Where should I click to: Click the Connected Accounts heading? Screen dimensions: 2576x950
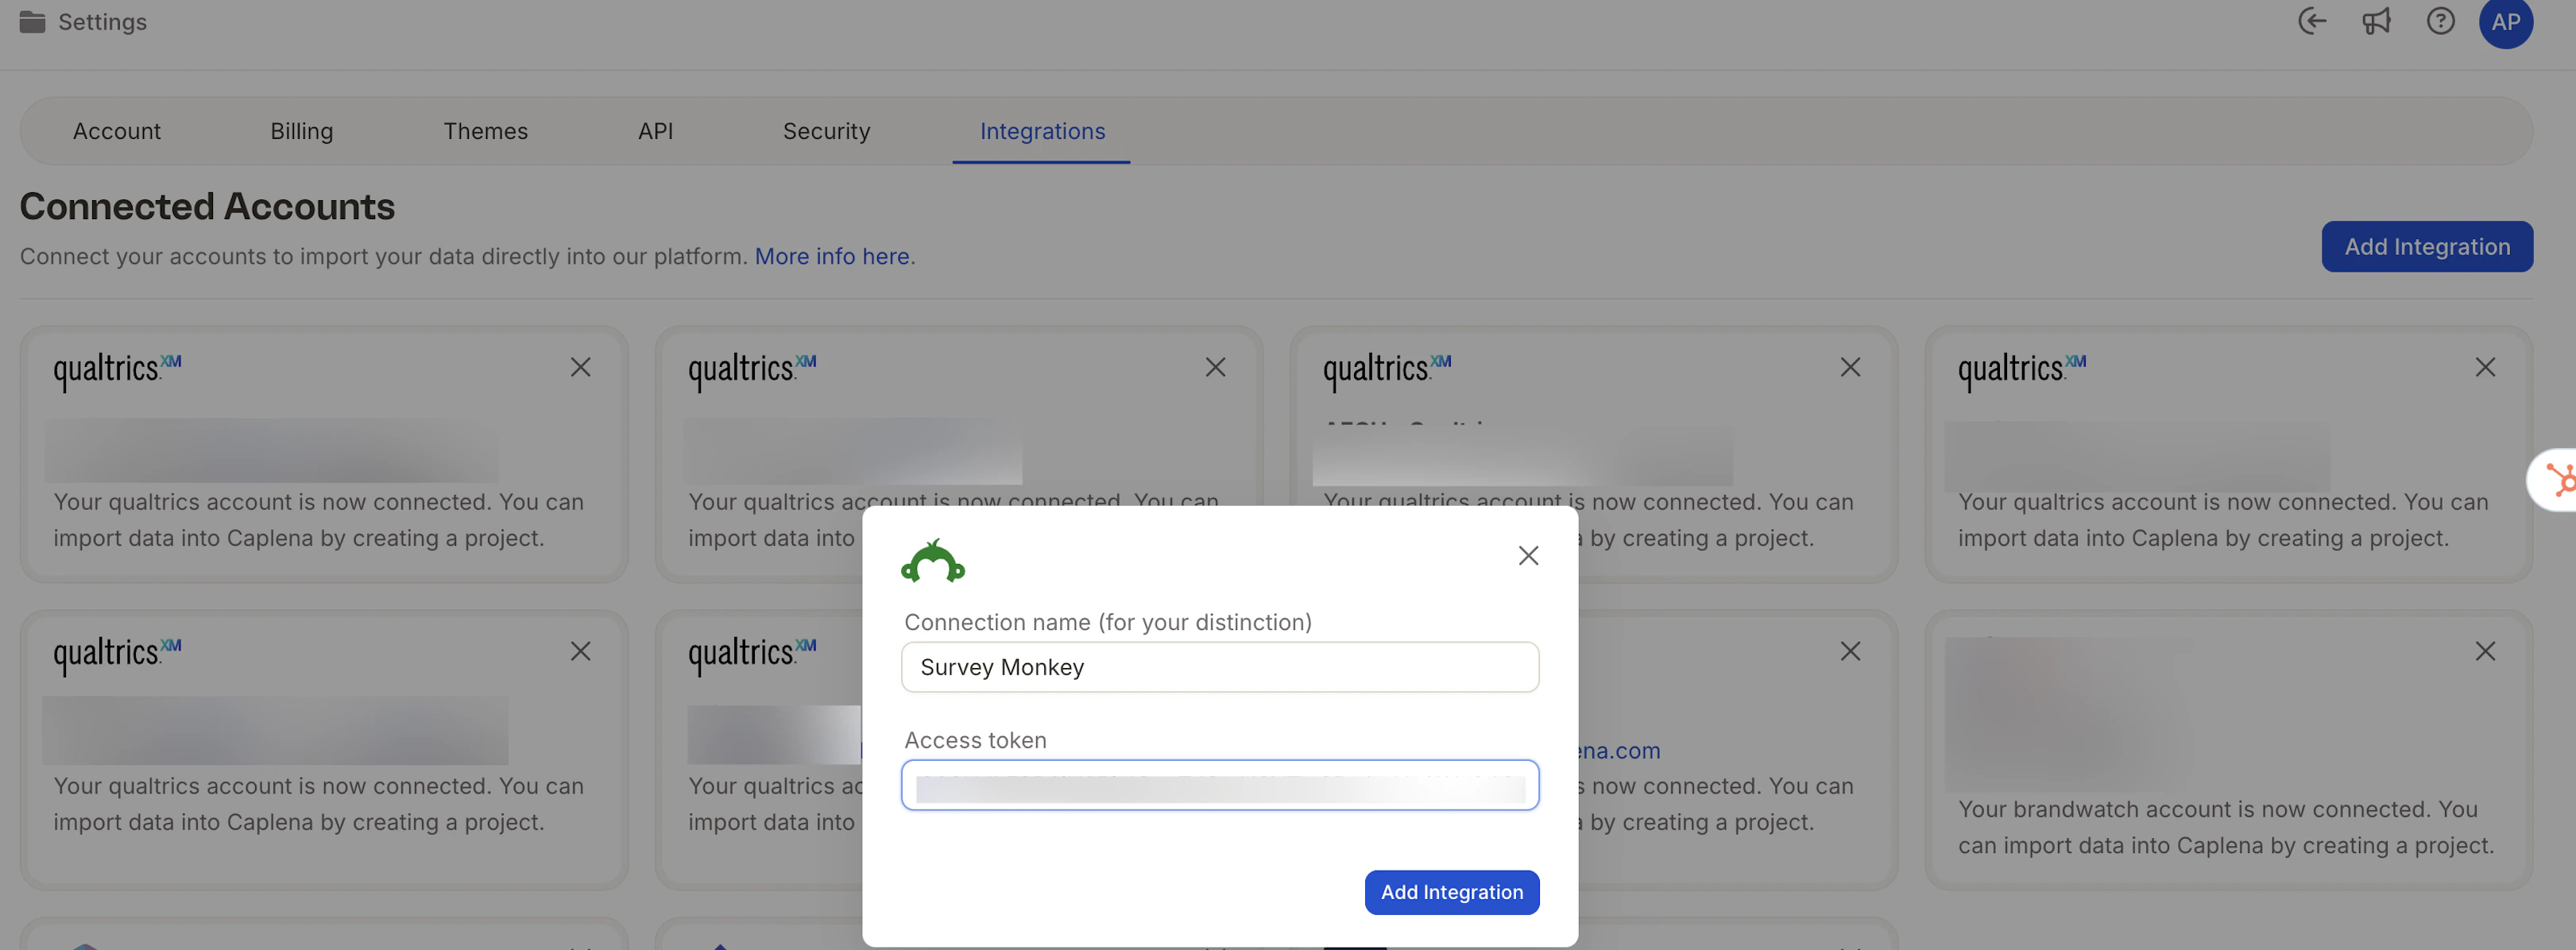click(207, 206)
